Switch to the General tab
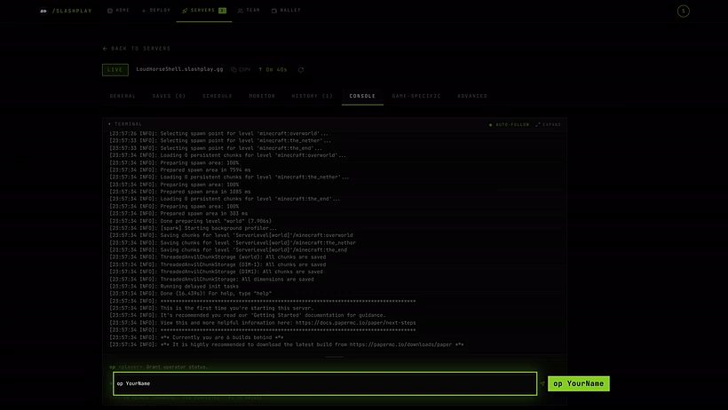This screenshot has height=410, width=728. (x=123, y=96)
